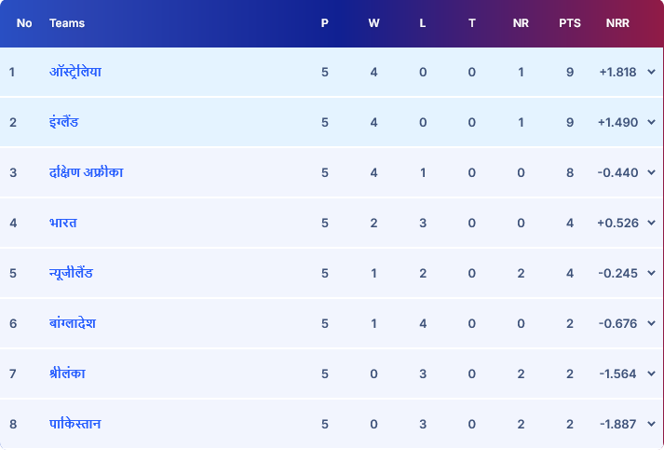Expand the बांग्लादेश row chevron

tap(650, 323)
